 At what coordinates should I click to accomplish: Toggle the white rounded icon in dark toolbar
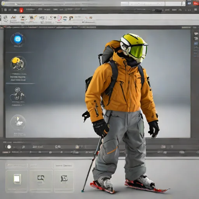[x=15, y=10]
